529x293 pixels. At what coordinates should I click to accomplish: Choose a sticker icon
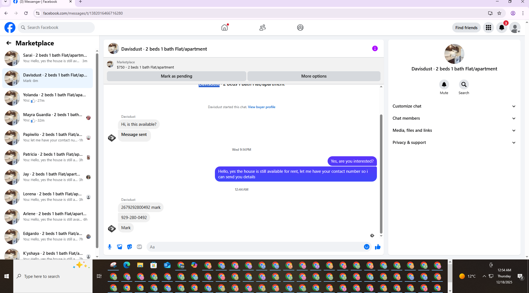tap(129, 247)
